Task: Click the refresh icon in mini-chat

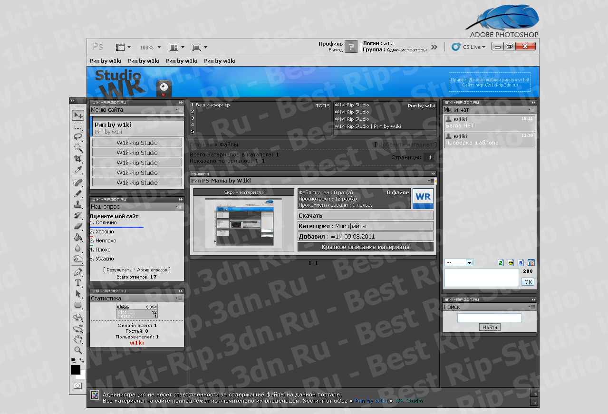Action: click(501, 263)
